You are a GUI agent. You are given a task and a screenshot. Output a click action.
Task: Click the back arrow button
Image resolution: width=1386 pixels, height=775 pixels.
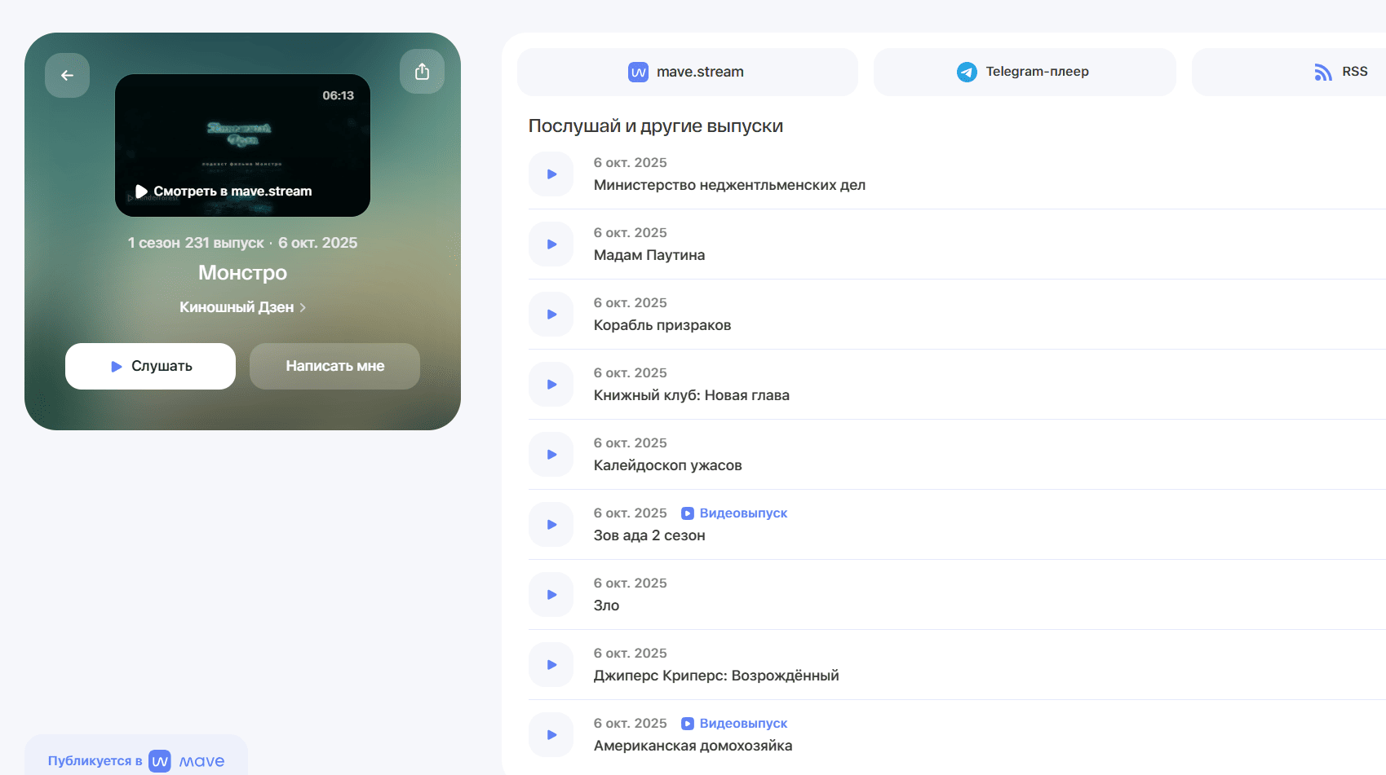[x=67, y=76]
